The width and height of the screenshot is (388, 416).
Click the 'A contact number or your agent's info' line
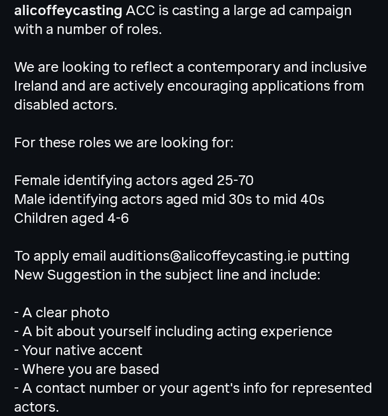coord(193,388)
